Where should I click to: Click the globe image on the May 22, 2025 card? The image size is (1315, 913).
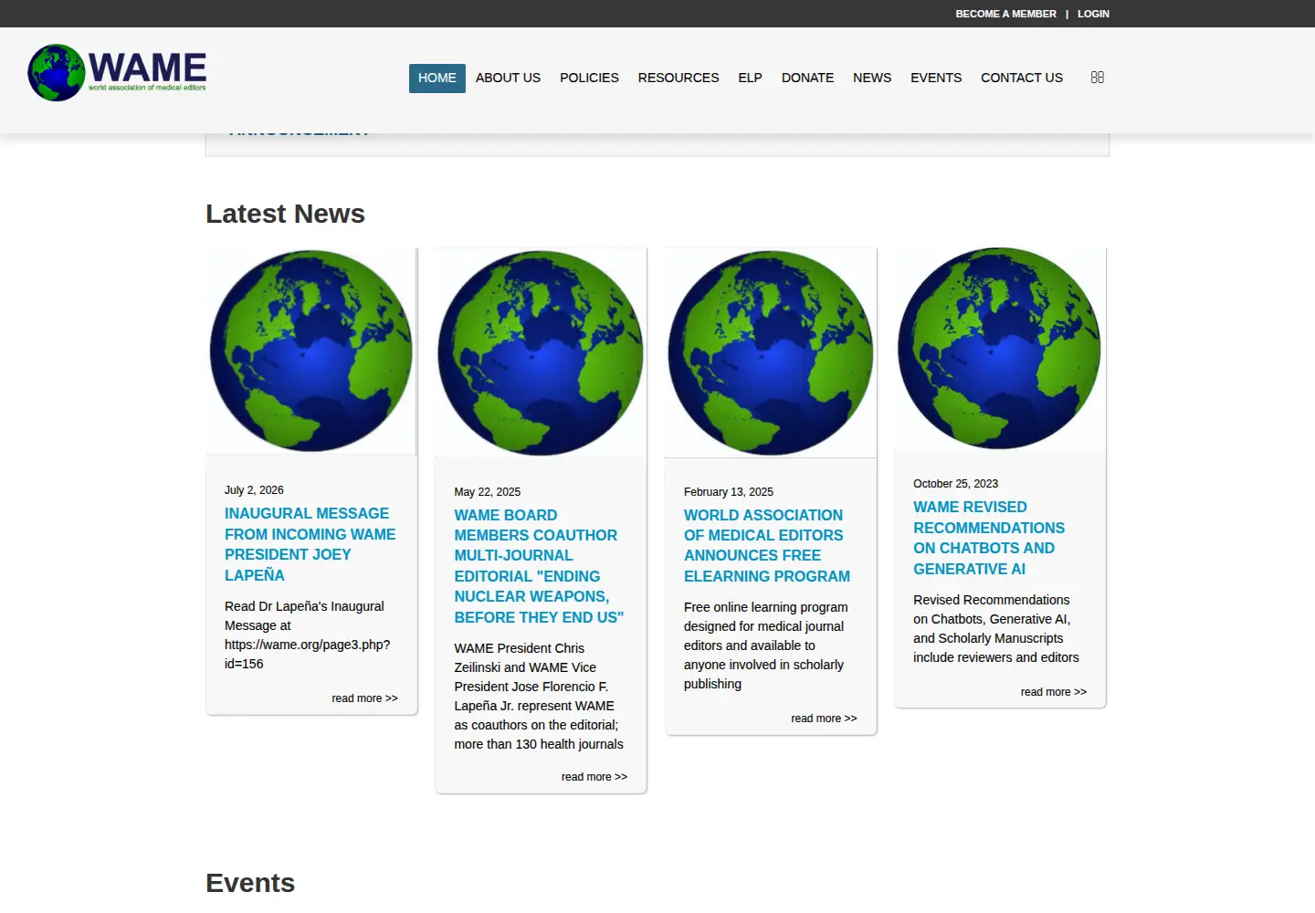(541, 353)
